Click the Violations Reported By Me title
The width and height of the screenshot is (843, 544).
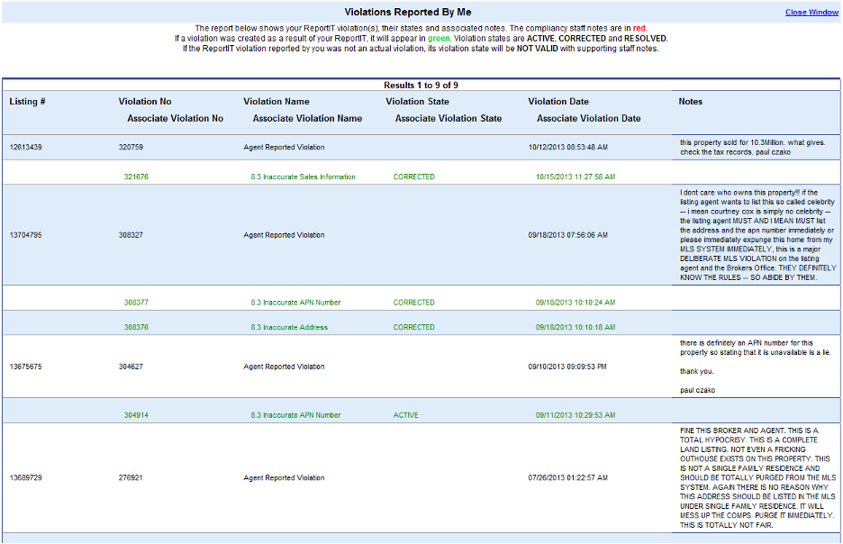tap(408, 13)
